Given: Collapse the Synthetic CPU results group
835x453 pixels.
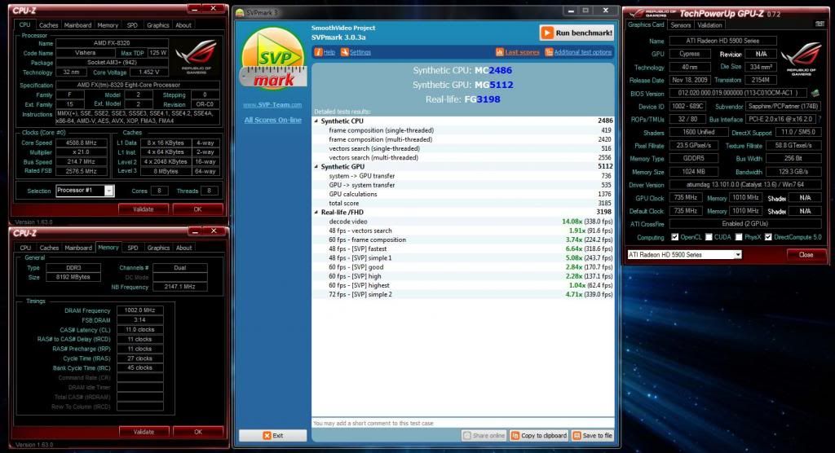Looking at the screenshot, I should pyautogui.click(x=317, y=121).
